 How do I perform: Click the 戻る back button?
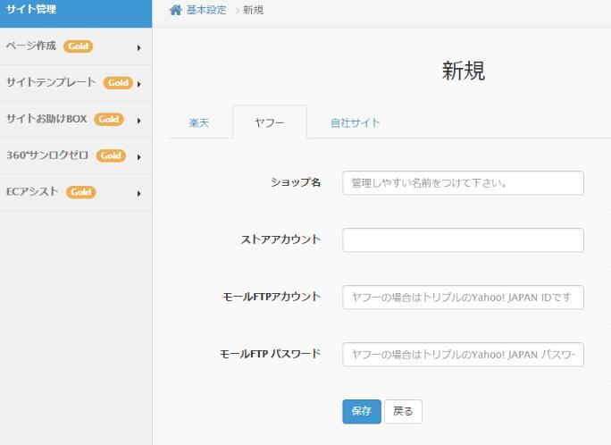(403, 411)
